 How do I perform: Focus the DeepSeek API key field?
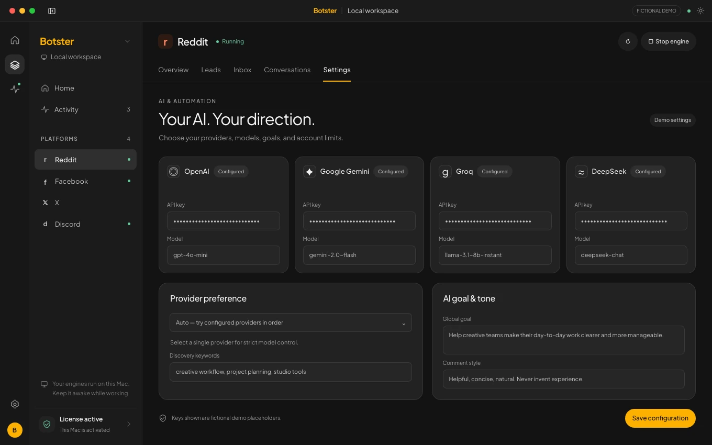[631, 221]
